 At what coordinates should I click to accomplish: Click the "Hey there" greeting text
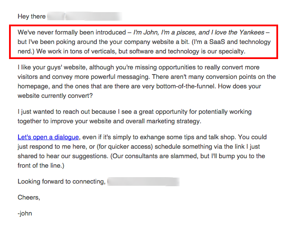31,16
